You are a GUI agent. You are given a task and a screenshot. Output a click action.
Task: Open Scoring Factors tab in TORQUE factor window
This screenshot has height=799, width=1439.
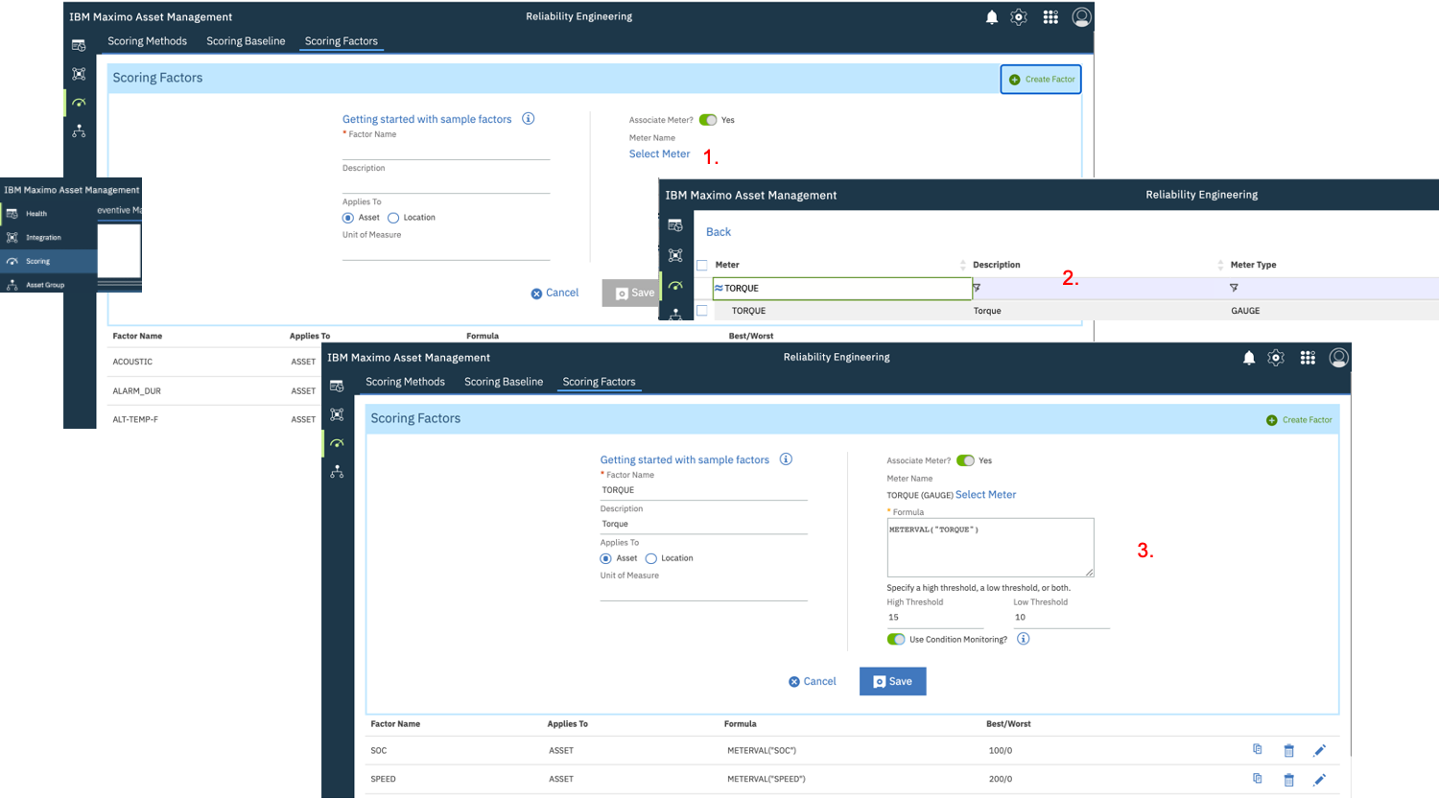click(599, 382)
